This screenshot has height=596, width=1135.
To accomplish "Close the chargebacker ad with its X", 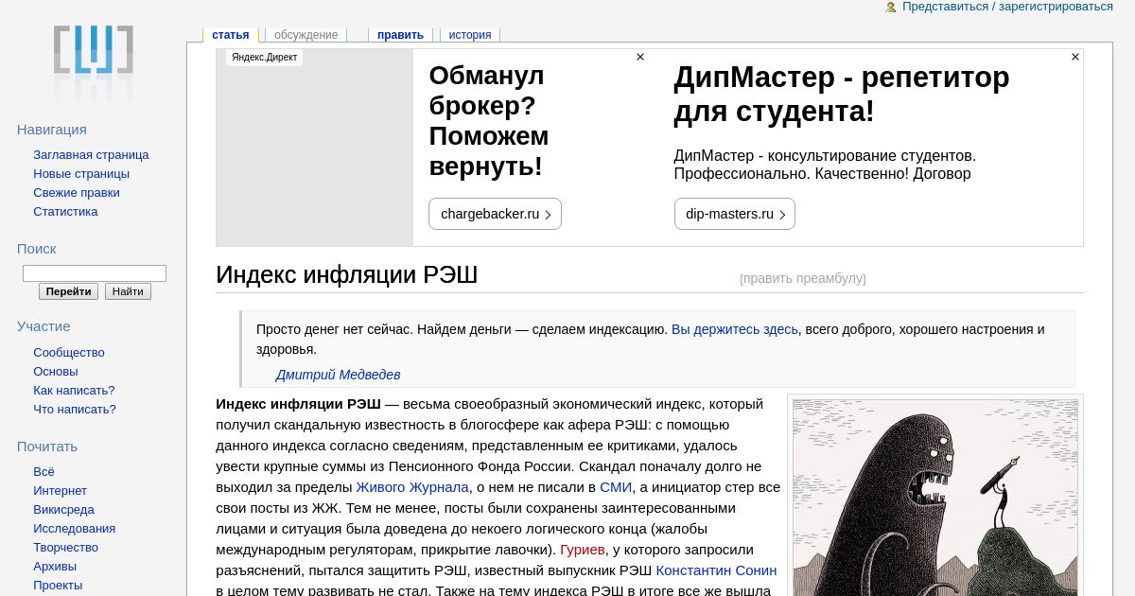I will (x=640, y=57).
